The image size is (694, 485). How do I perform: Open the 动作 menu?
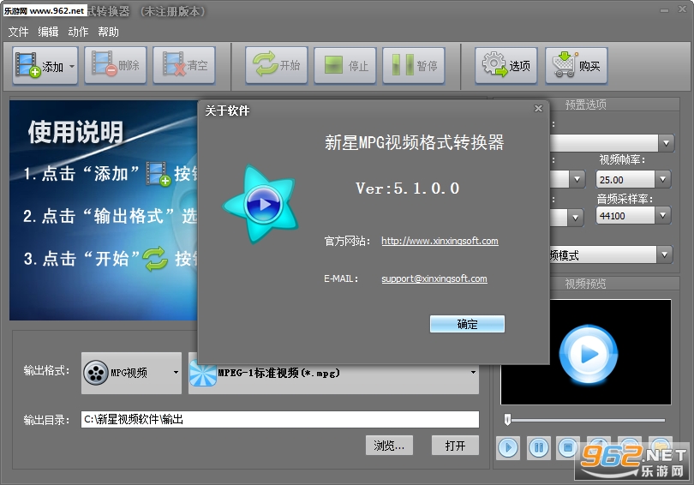(x=78, y=32)
